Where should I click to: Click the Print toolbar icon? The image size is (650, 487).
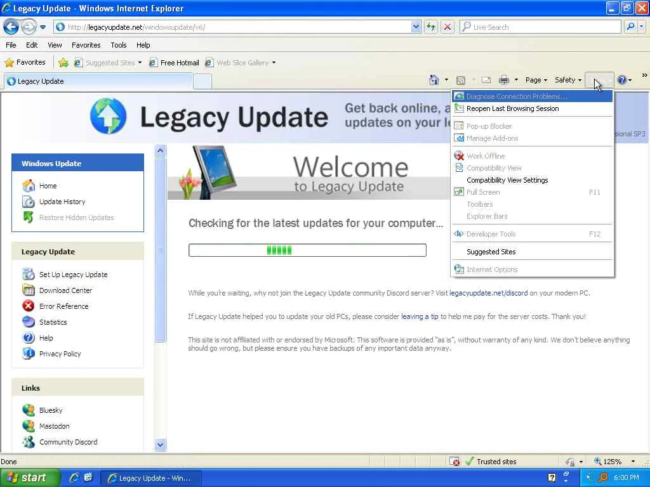503,80
